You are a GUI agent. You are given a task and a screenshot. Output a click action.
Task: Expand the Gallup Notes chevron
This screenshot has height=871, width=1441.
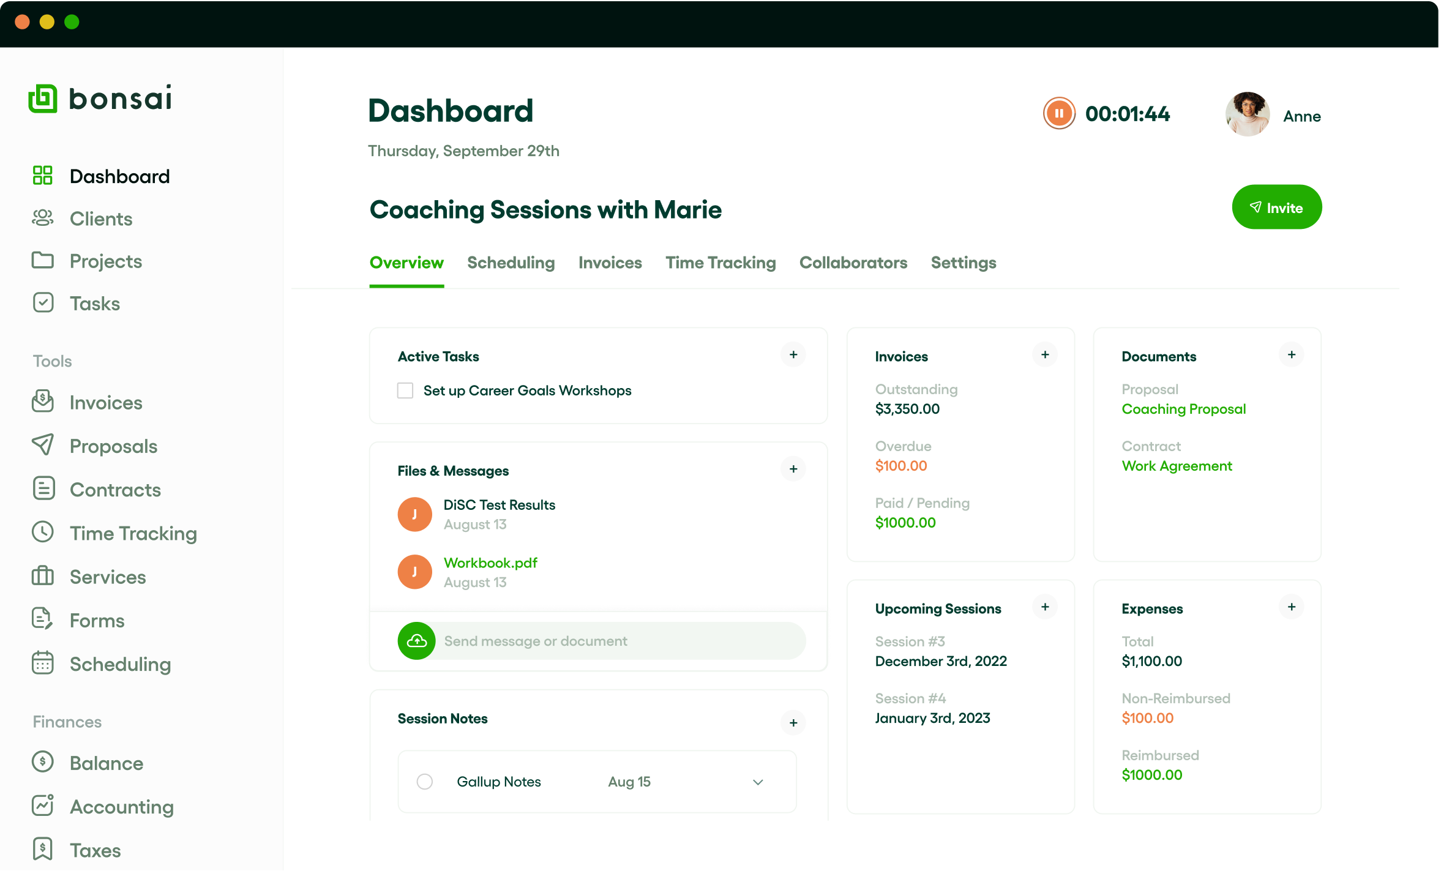pyautogui.click(x=758, y=782)
